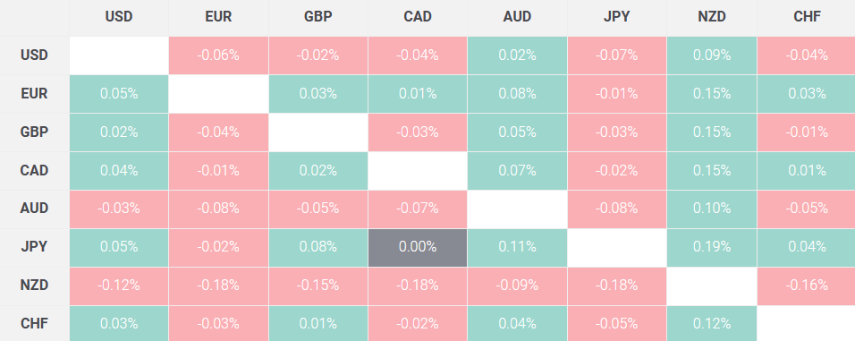Select the NZD/USD -0.12% cell
Image resolution: width=855 pixels, height=341 pixels.
coord(119,286)
